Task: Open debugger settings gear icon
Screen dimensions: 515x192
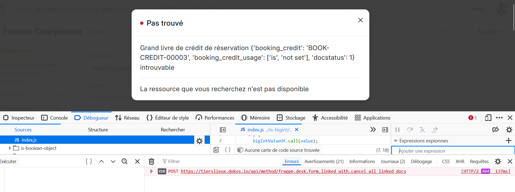Action: pos(509,130)
